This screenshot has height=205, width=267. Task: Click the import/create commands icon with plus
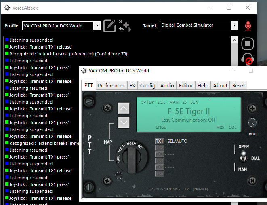pyautogui.click(x=125, y=26)
